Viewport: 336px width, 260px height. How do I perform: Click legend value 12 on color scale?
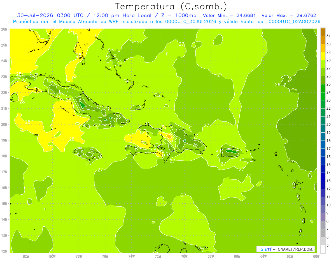tap(329, 189)
